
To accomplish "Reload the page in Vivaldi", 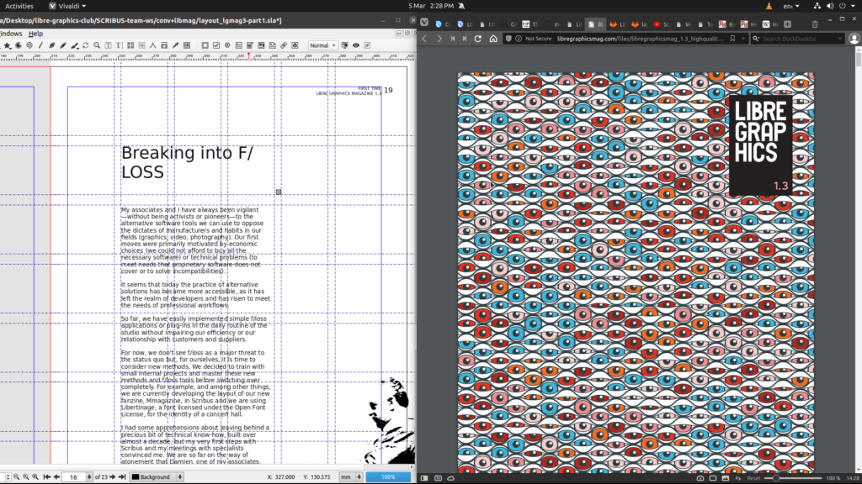I will 478,39.
